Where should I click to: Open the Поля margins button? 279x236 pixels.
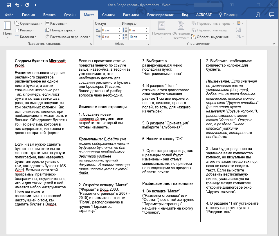coord(7,30)
